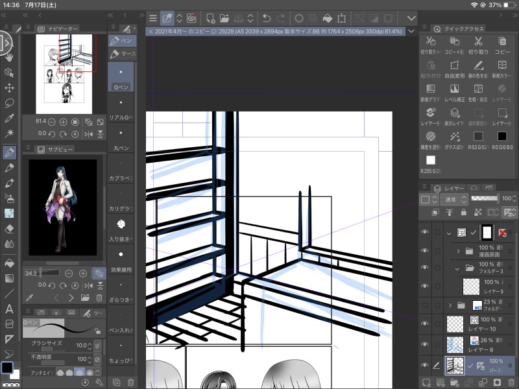Click the Gaussian blur (ガウスぼかし) icon

(454, 136)
